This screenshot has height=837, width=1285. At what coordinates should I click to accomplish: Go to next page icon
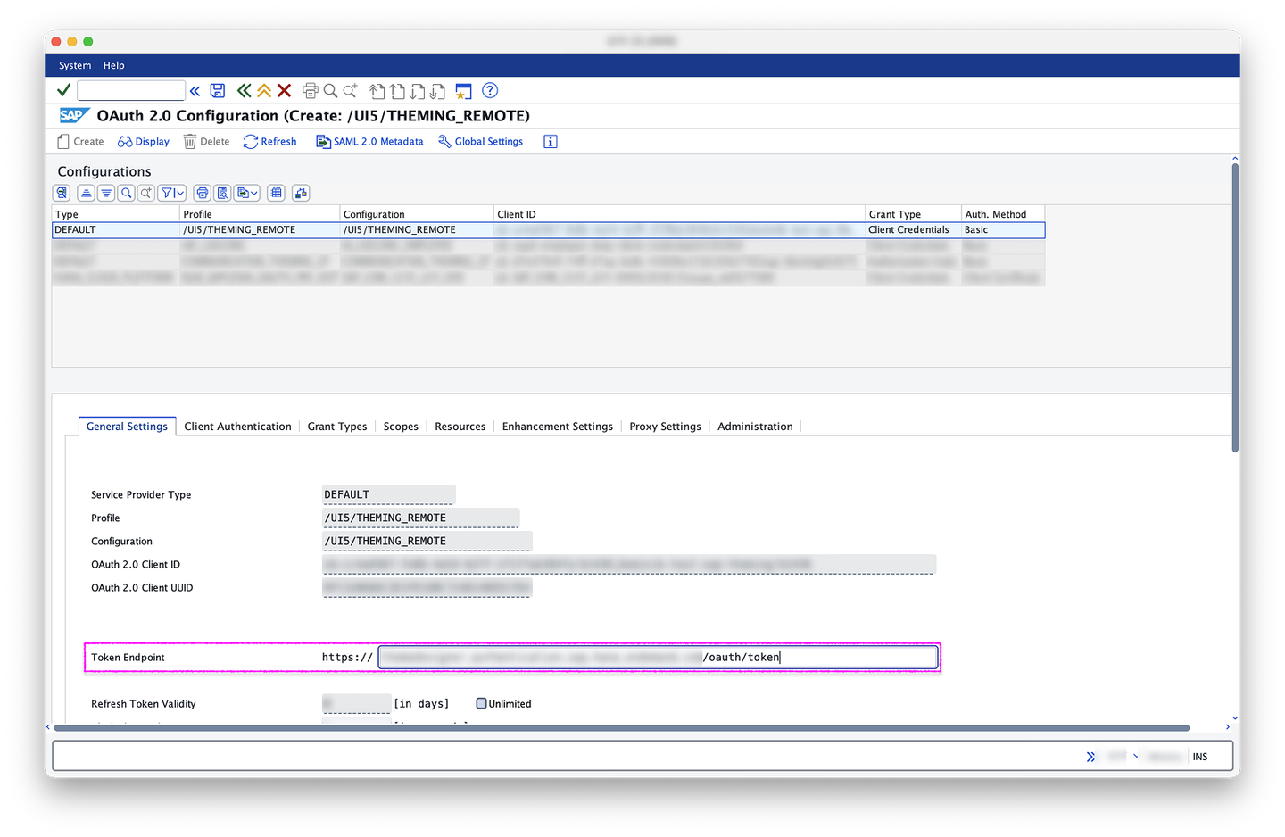tap(418, 91)
